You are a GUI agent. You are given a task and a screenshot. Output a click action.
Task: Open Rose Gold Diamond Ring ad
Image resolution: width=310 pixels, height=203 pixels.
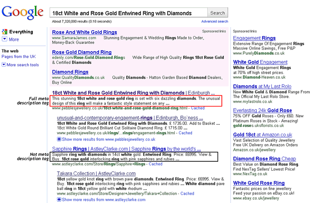(x=81, y=52)
